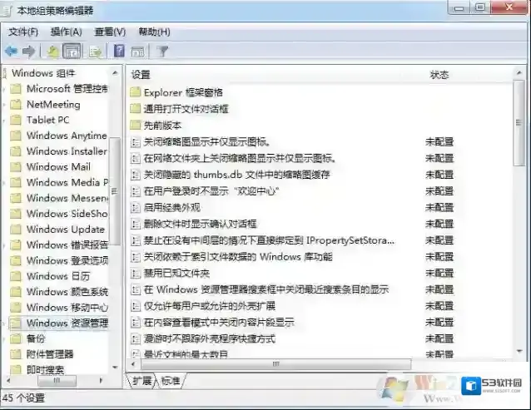Collapse the Windows 组件 tree node
The width and height of the screenshot is (531, 410).
tap(6, 73)
